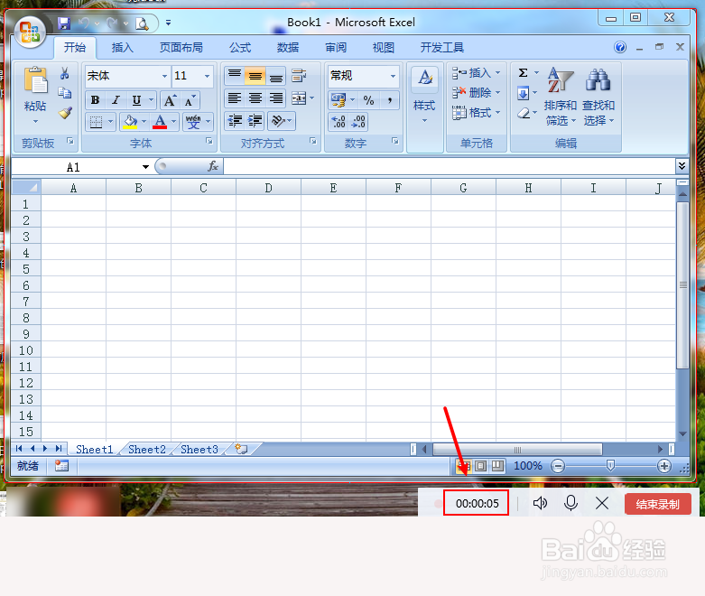This screenshot has height=596, width=705.
Task: Open Excel help question mark
Action: tap(620, 47)
